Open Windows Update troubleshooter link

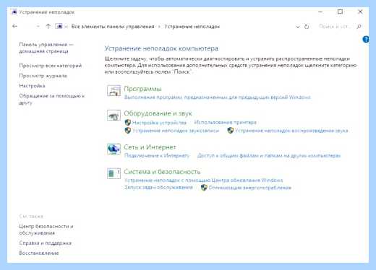204,180
